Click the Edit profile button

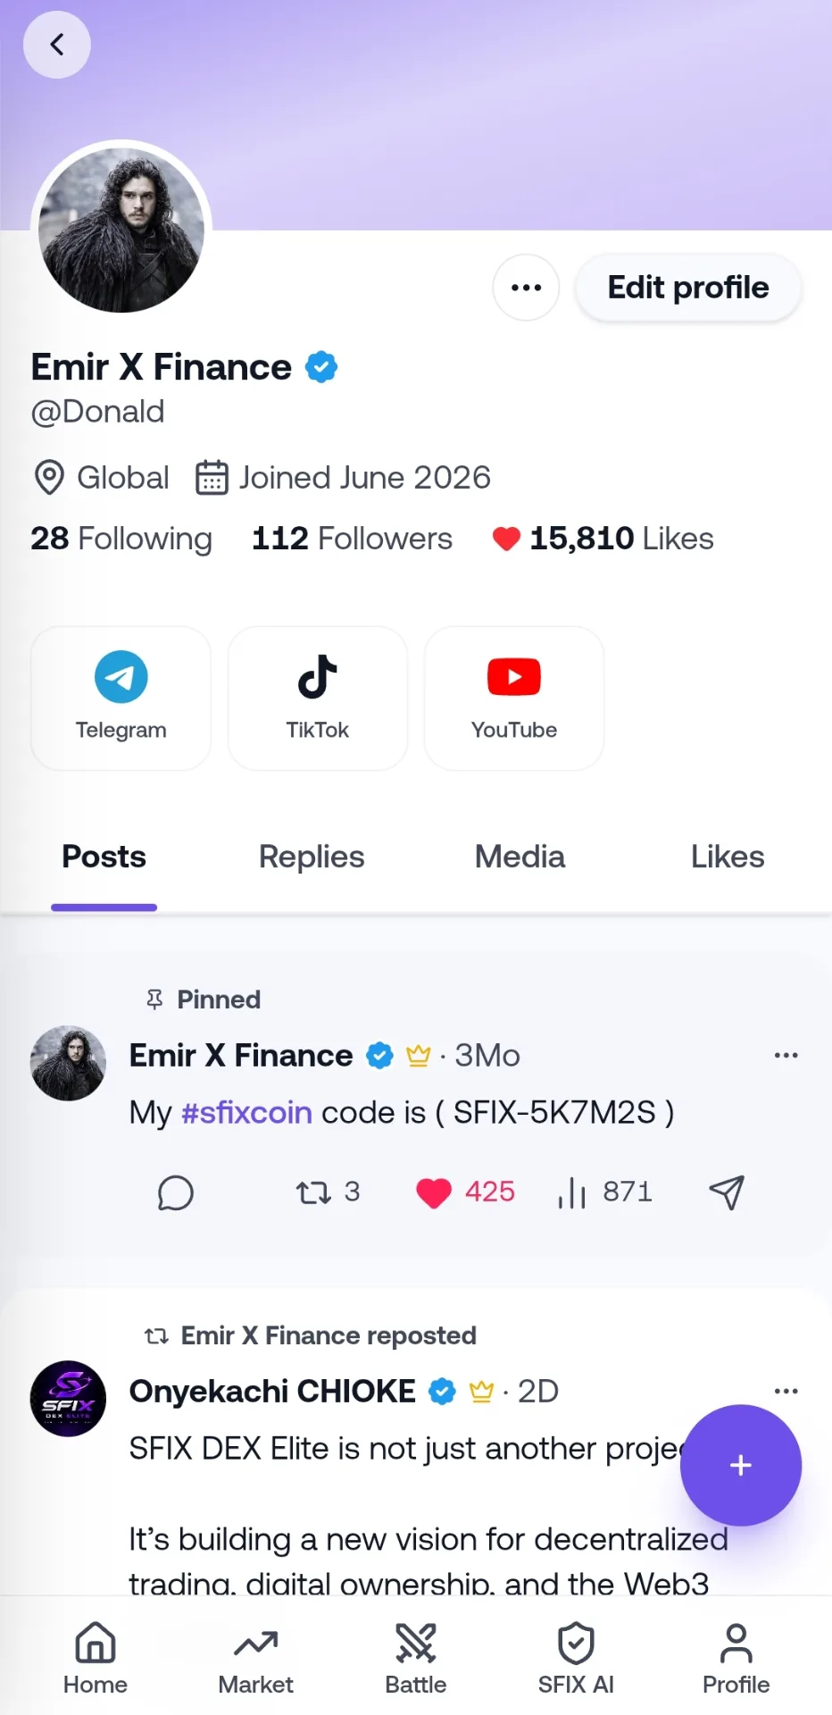[x=688, y=288]
